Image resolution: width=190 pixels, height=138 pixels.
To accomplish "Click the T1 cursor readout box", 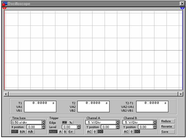I will click(x=40, y=106).
